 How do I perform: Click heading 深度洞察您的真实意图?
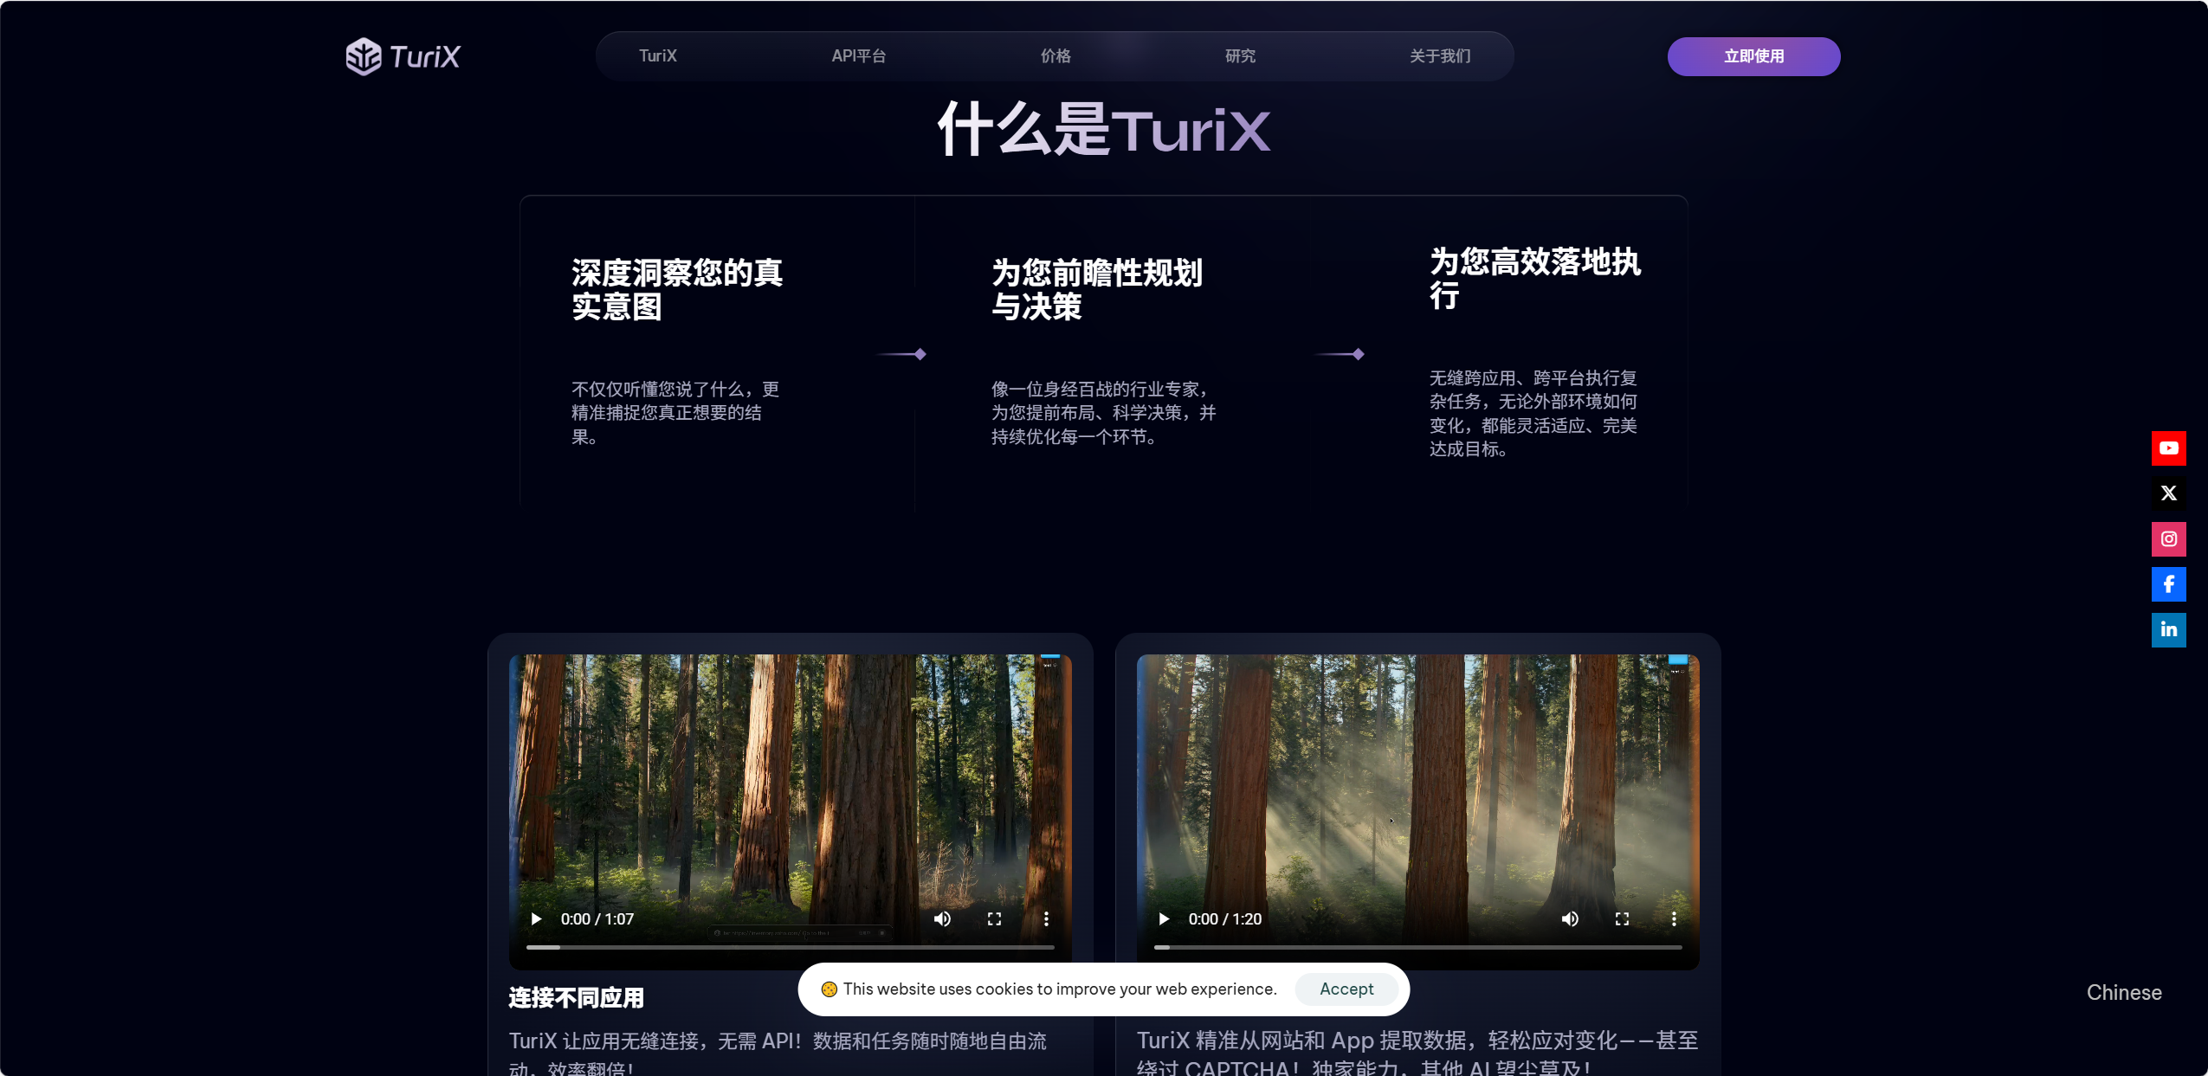tap(676, 289)
